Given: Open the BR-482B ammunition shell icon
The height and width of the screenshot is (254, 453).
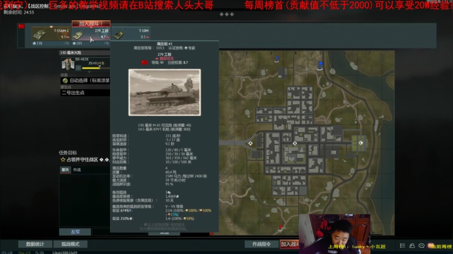Looking at the screenshot, I should pos(68,63).
